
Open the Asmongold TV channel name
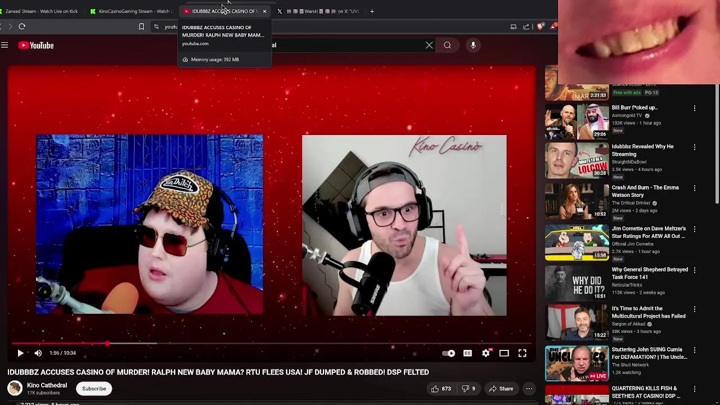coord(627,115)
